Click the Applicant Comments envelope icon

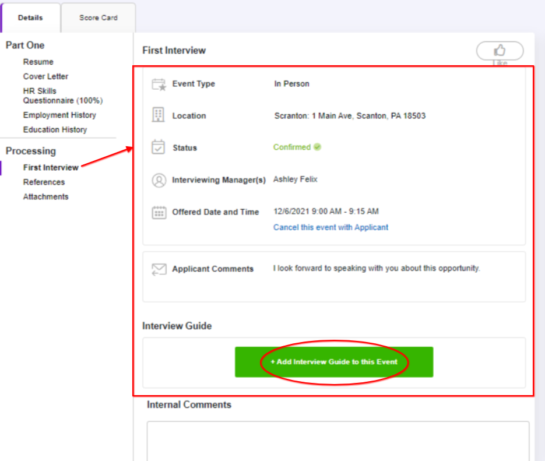point(159,269)
